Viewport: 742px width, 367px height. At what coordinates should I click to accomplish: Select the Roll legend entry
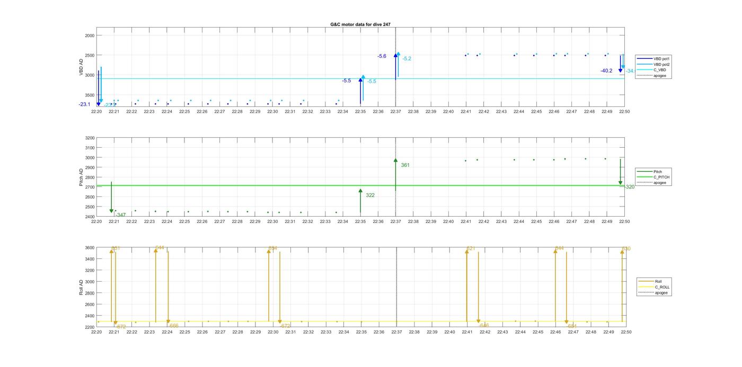[651, 281]
